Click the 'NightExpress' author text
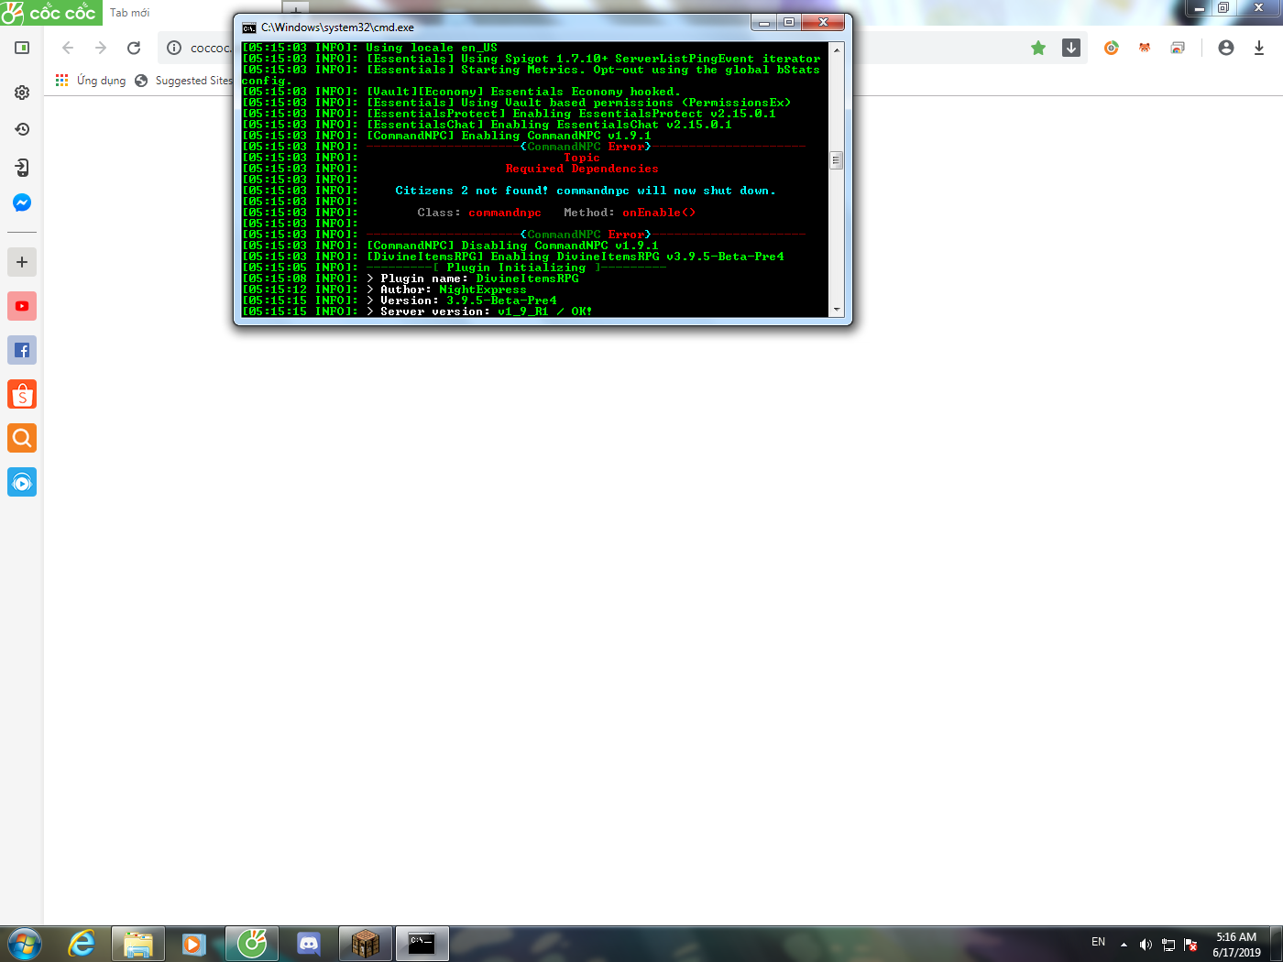Image resolution: width=1283 pixels, height=962 pixels. point(483,290)
